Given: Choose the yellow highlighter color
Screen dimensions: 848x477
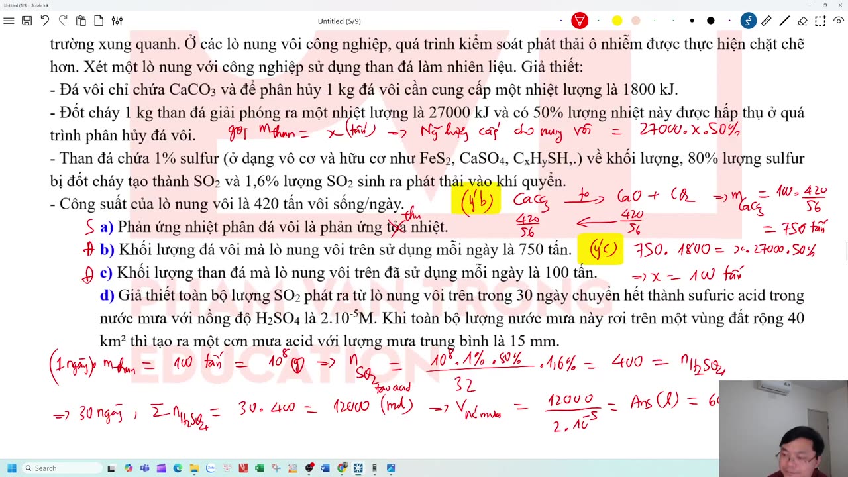Looking at the screenshot, I should 617,21.
